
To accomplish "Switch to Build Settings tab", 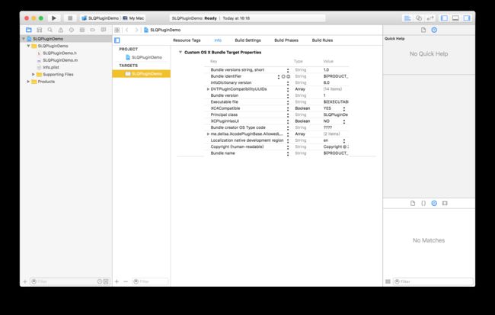I will [x=247, y=40].
